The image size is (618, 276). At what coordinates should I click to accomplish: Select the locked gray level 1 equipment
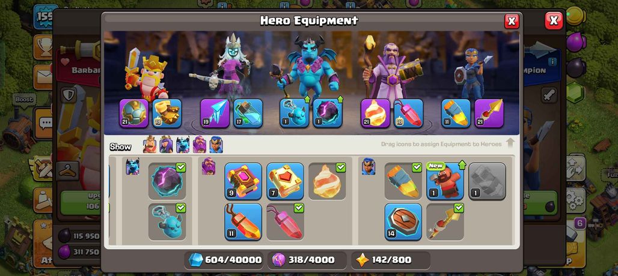pyautogui.click(x=487, y=181)
